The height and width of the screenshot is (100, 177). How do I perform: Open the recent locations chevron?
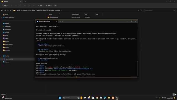pyautogui.click(x=8, y=11)
